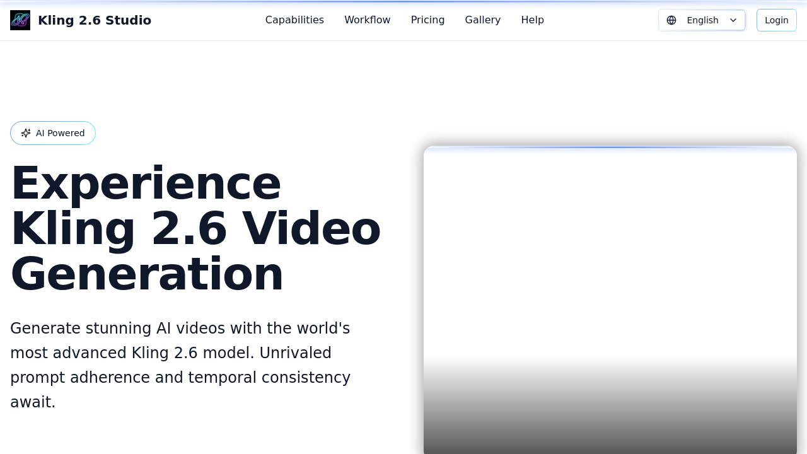
Task: Open the Gallery from the navigation bar
Action: coord(482,20)
